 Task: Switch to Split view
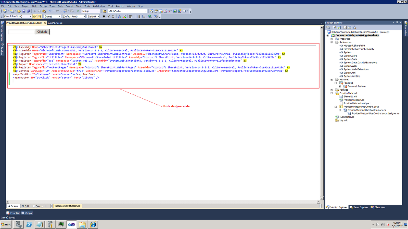click(25, 206)
